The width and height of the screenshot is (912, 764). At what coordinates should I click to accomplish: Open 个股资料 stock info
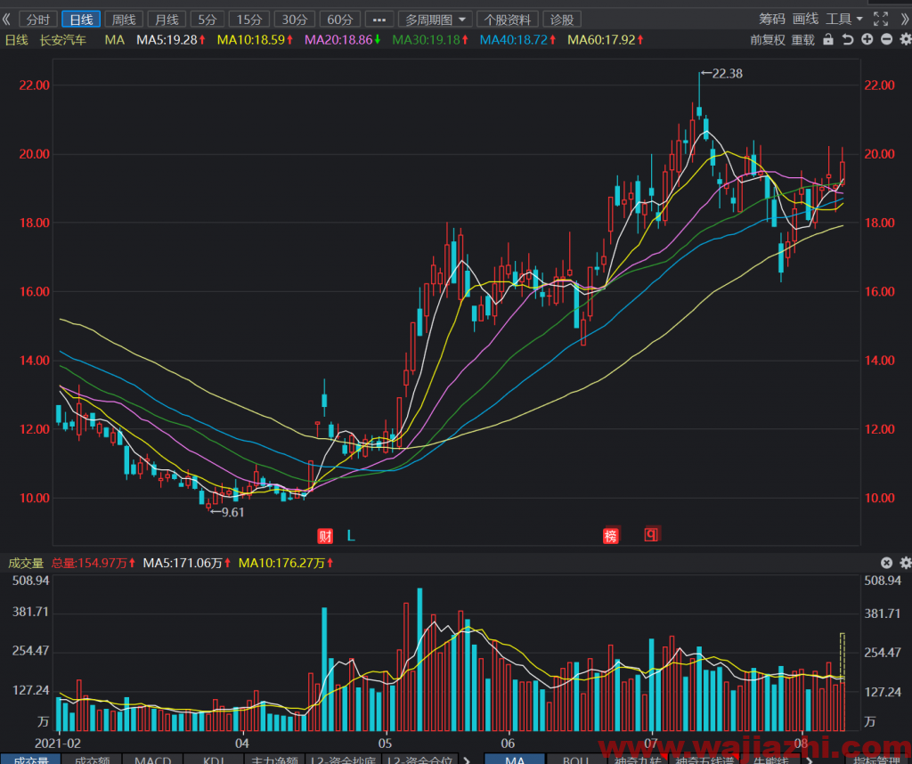click(x=507, y=20)
